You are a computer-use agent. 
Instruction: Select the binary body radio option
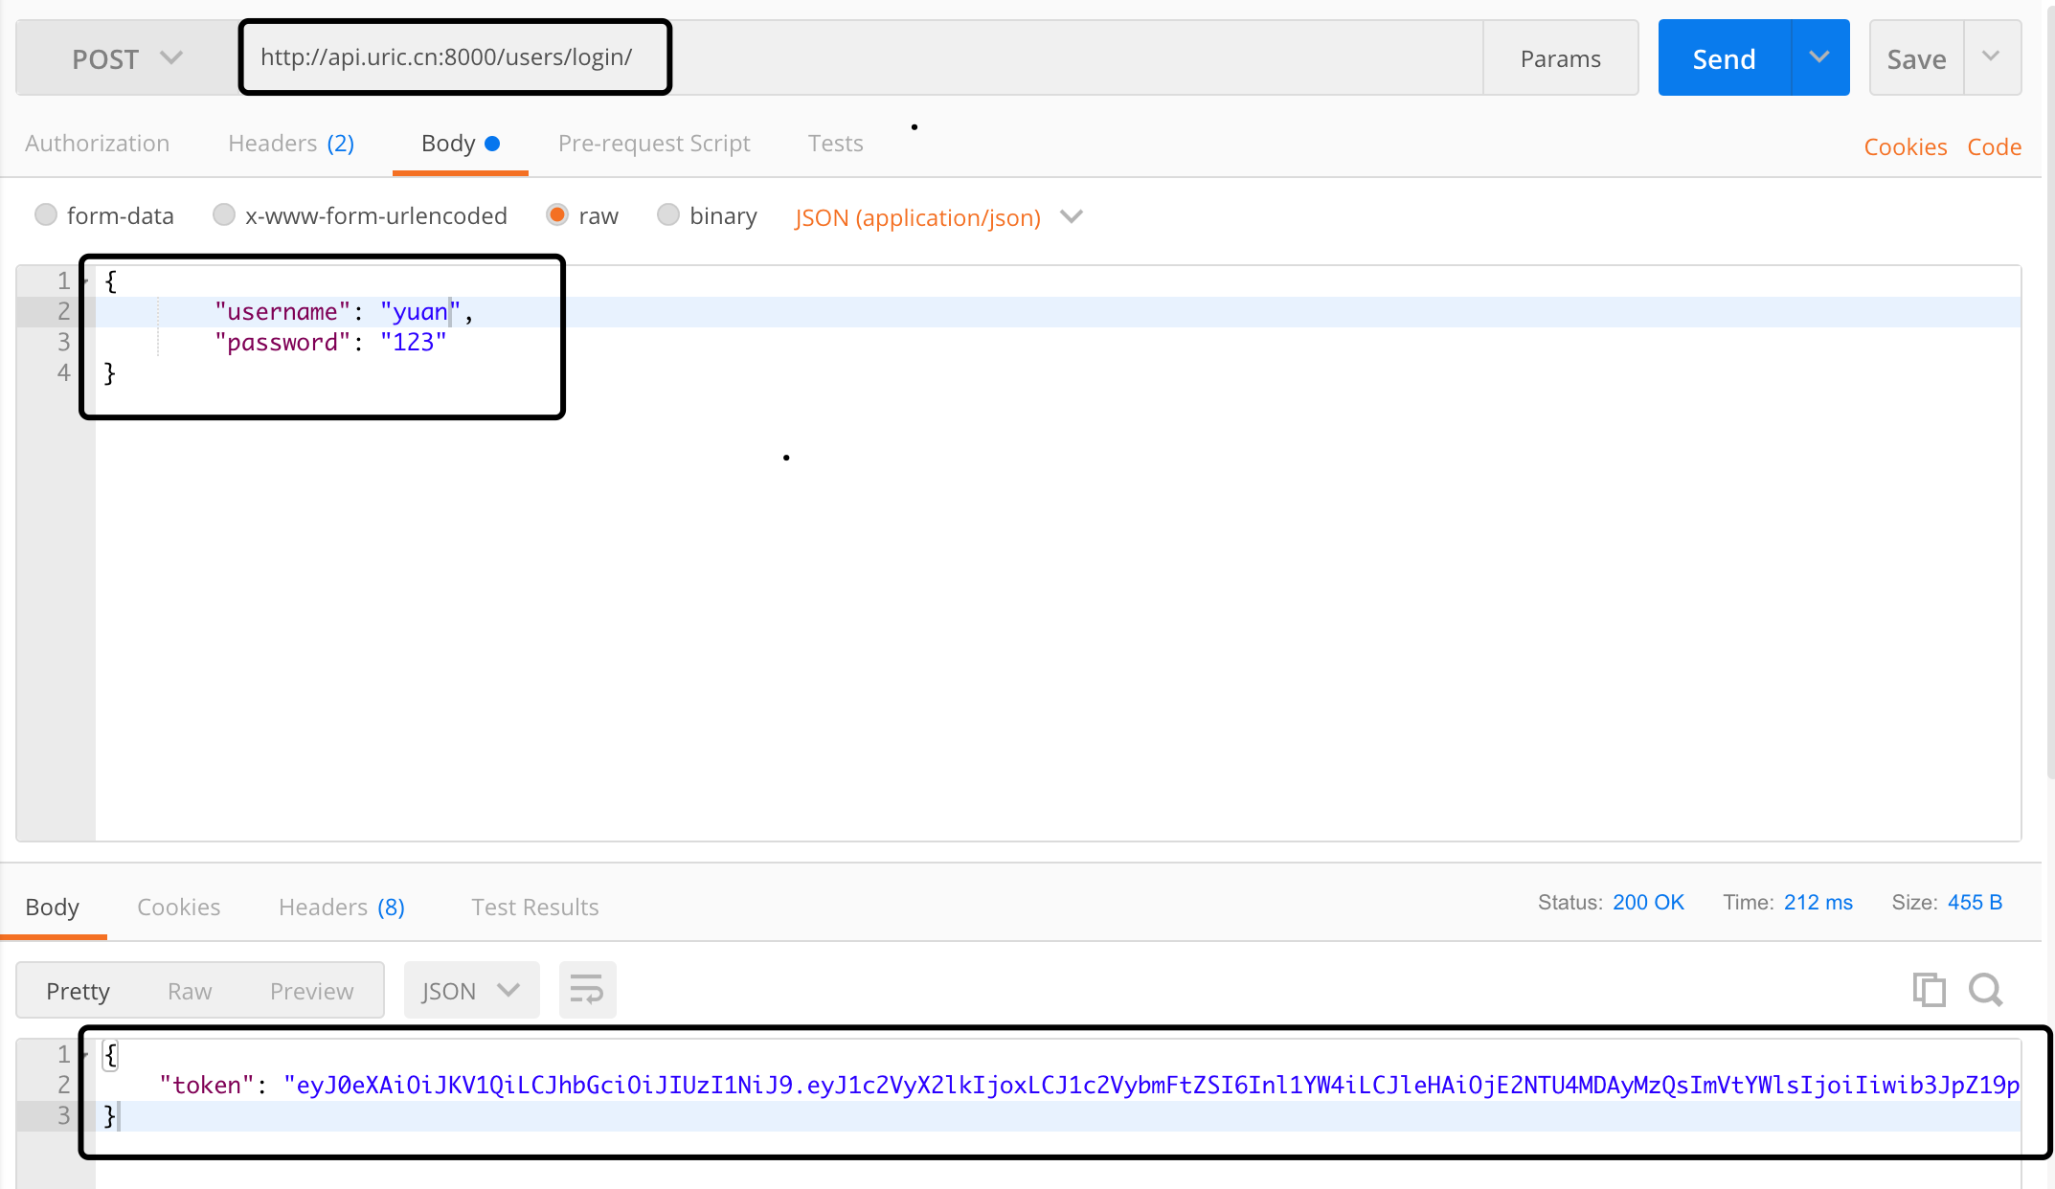tap(667, 214)
